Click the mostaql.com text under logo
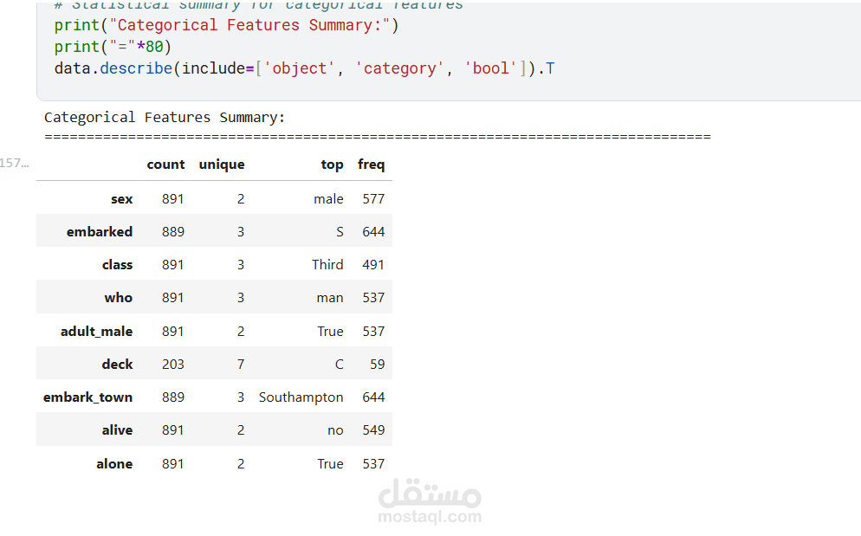861x536 pixels. [x=430, y=517]
